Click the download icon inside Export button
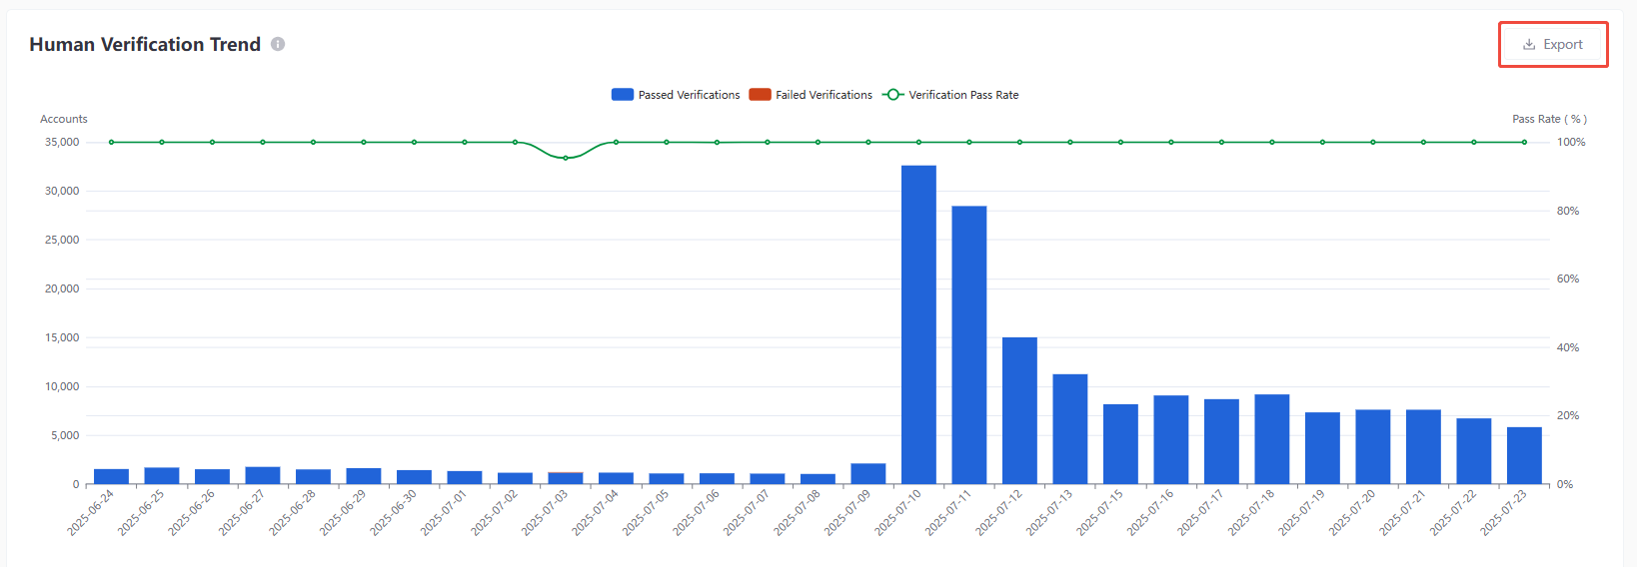 (x=1528, y=44)
